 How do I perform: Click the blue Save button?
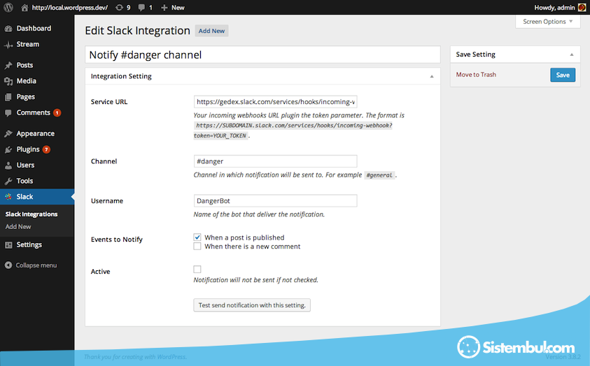tap(563, 75)
